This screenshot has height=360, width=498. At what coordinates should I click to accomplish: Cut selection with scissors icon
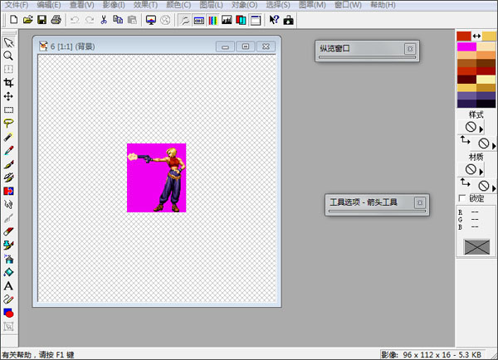(104, 20)
